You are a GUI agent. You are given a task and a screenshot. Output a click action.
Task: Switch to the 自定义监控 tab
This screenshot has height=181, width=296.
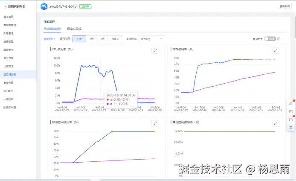click(x=74, y=29)
